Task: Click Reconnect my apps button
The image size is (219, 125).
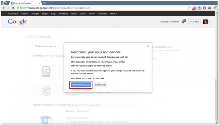Action: pos(81,85)
